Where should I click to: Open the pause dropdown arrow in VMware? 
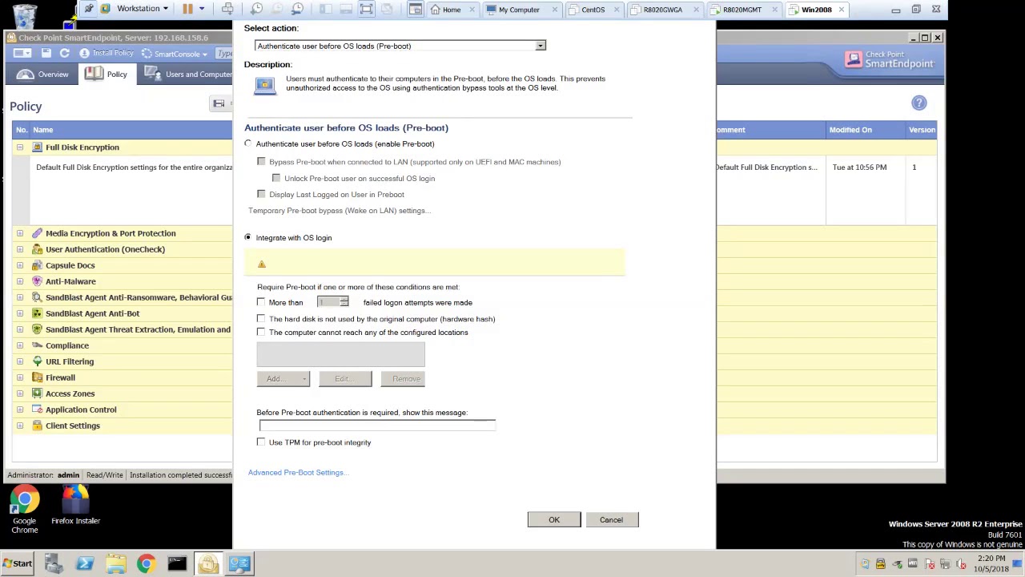pos(202,9)
